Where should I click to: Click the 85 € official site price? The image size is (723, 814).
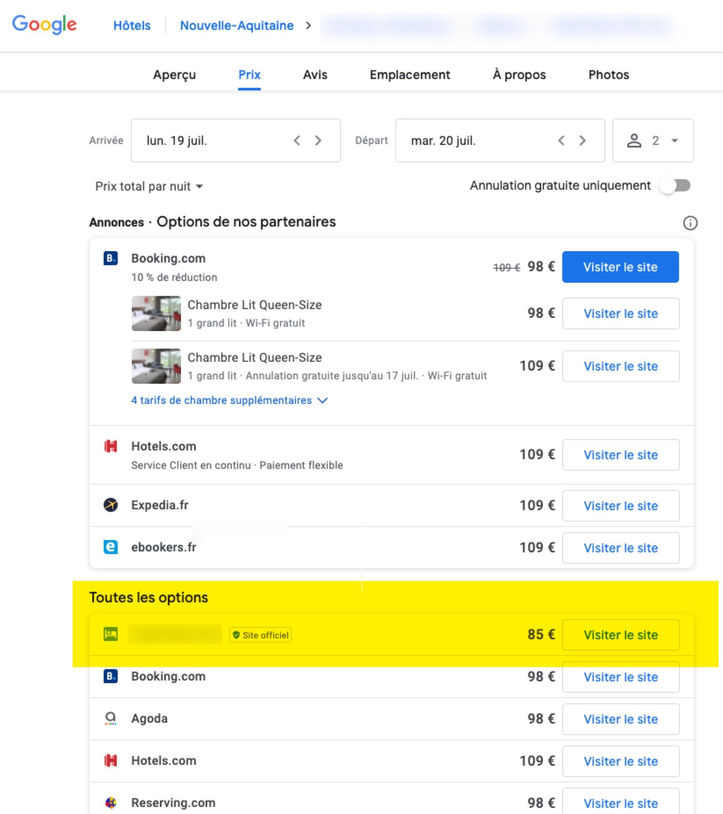[x=541, y=634]
